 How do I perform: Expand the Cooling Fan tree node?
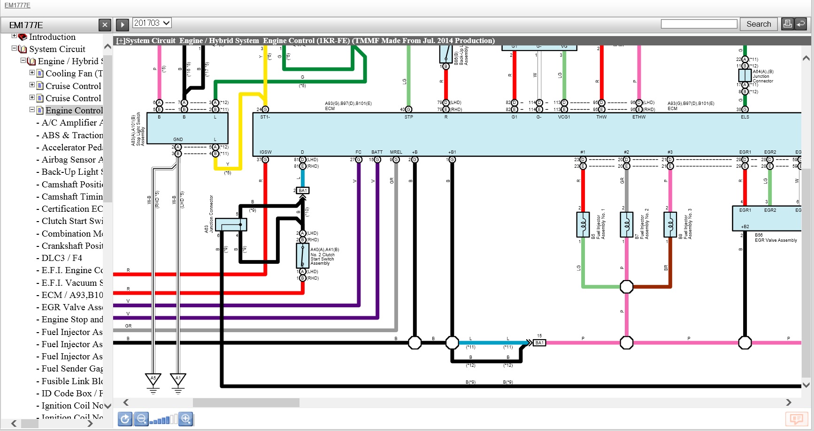click(32, 73)
